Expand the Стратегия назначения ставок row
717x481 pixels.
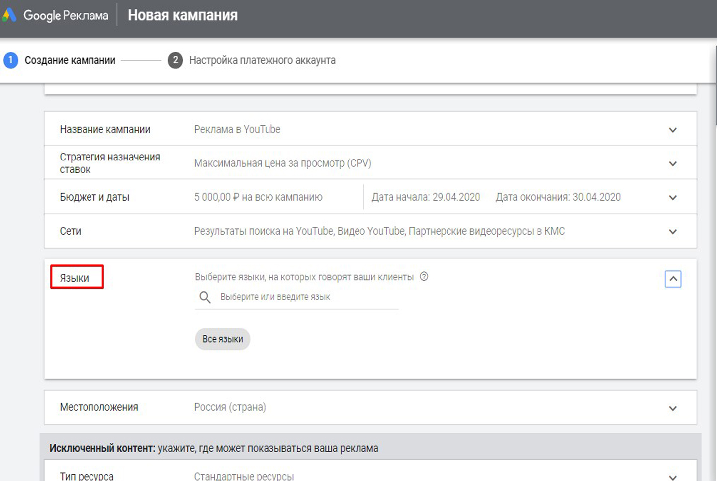point(673,164)
